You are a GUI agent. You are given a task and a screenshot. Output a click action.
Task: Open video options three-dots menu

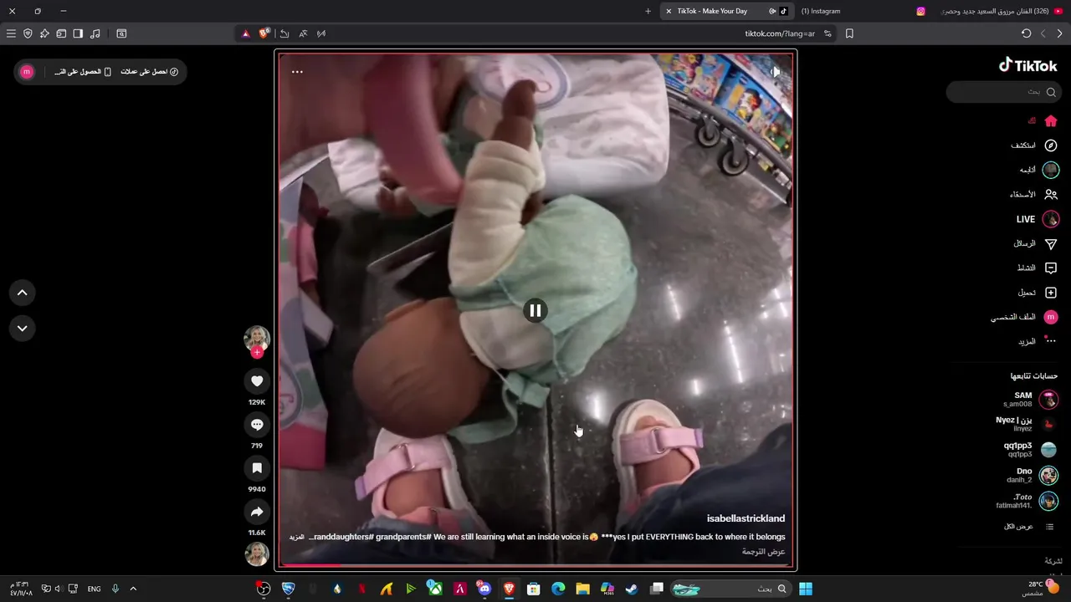click(x=297, y=72)
